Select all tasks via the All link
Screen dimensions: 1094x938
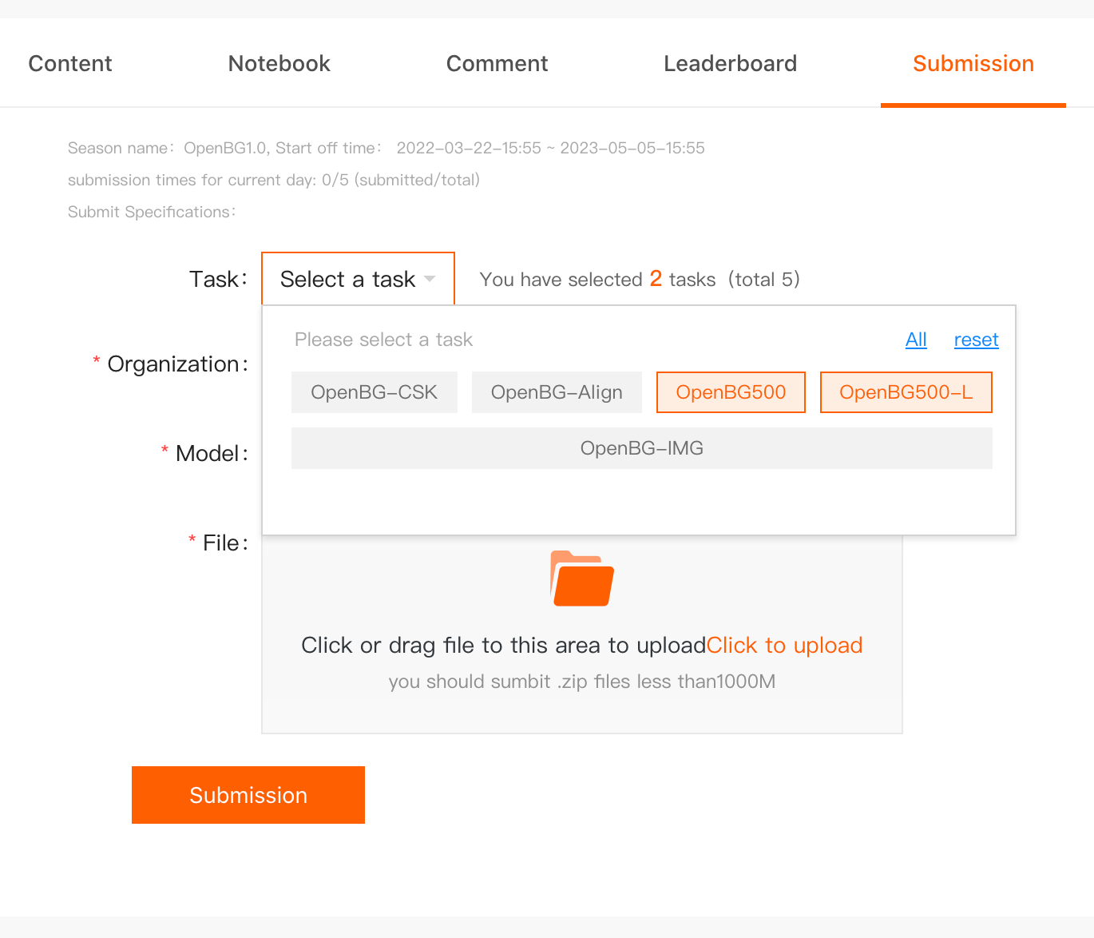pyautogui.click(x=916, y=340)
